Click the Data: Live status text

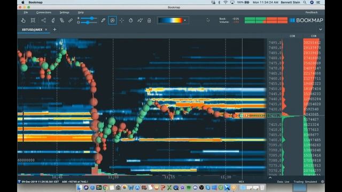283,182
